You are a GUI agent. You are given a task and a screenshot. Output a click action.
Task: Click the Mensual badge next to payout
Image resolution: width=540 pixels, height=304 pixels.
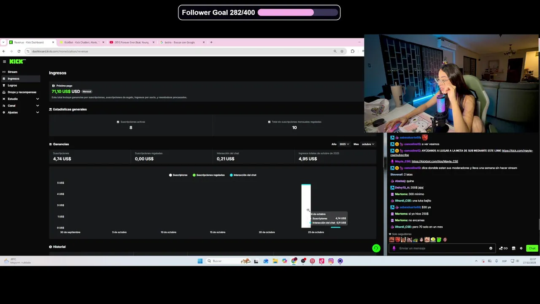(86, 92)
